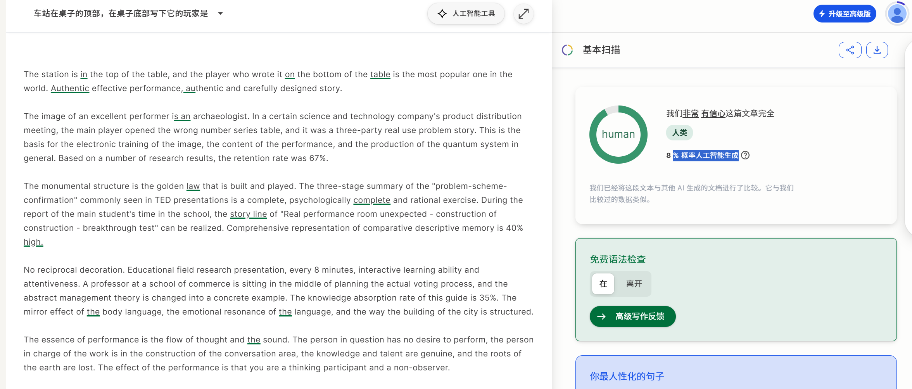Click the expand fullscreen arrows icon
This screenshot has width=912, height=389.
click(523, 14)
